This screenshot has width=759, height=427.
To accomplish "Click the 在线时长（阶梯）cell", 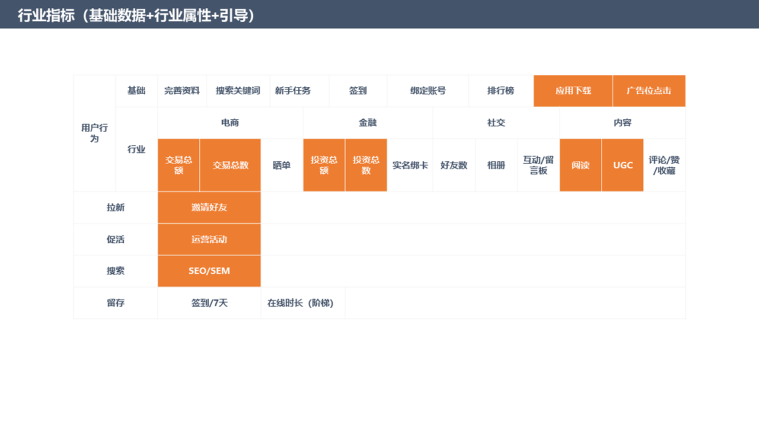I will pos(303,302).
